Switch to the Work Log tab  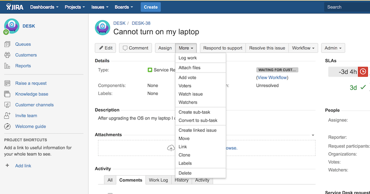coord(158,180)
